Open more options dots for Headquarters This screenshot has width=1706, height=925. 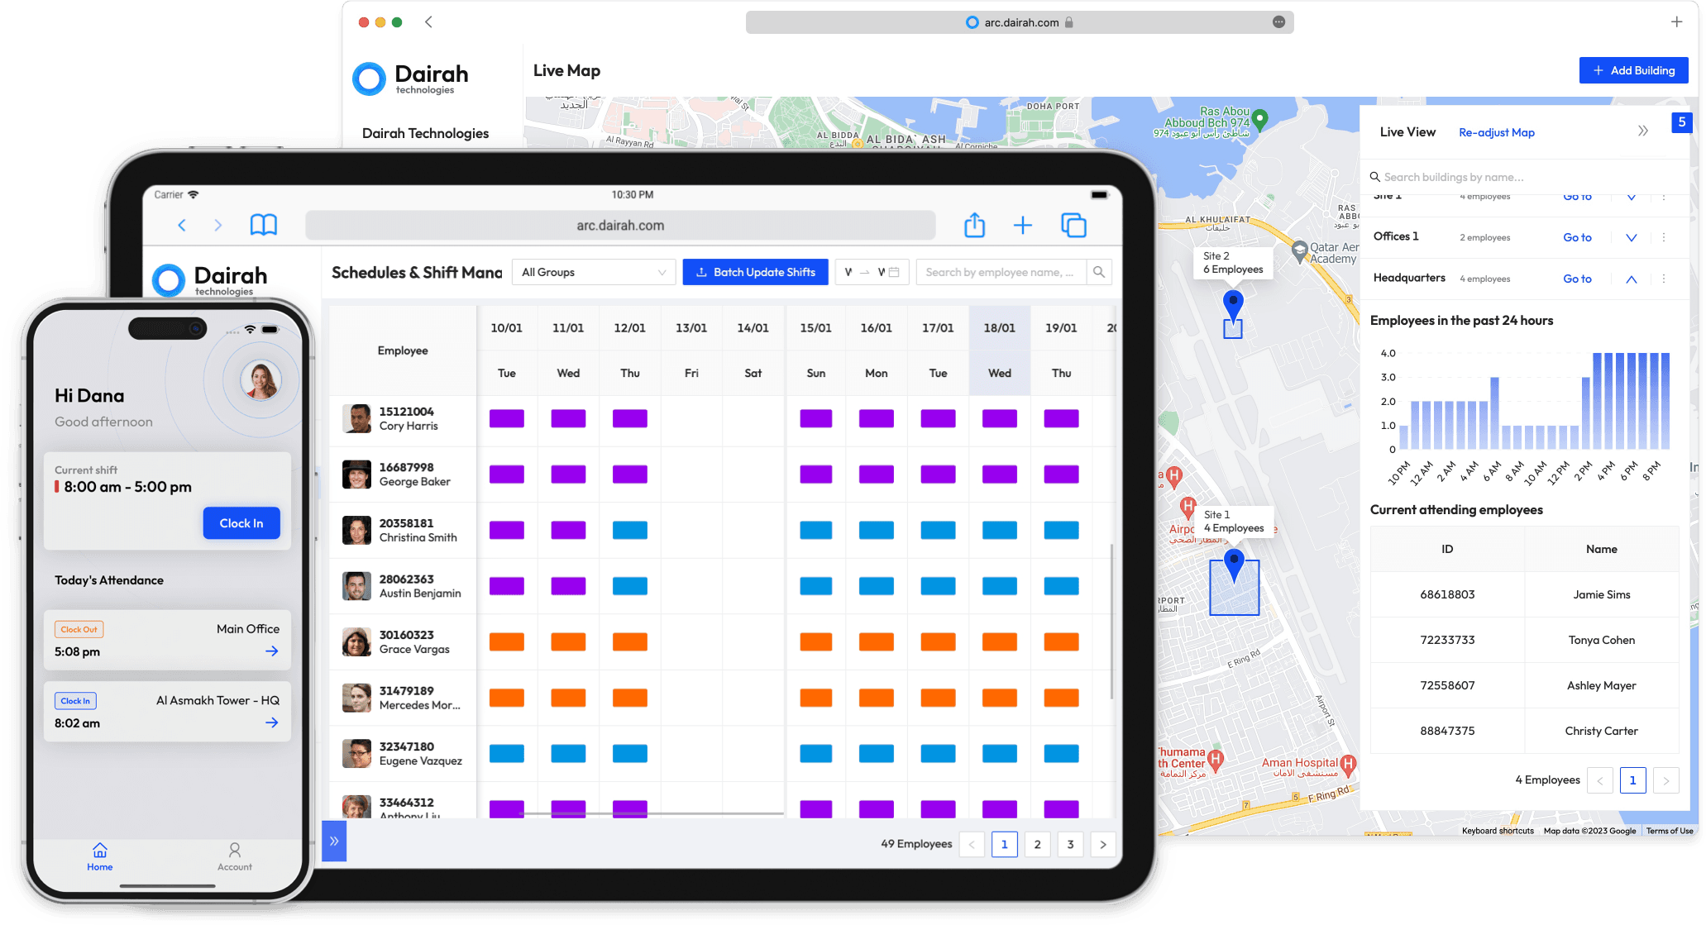tap(1664, 279)
